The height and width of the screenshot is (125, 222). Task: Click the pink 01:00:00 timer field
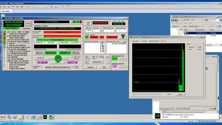[42, 62]
